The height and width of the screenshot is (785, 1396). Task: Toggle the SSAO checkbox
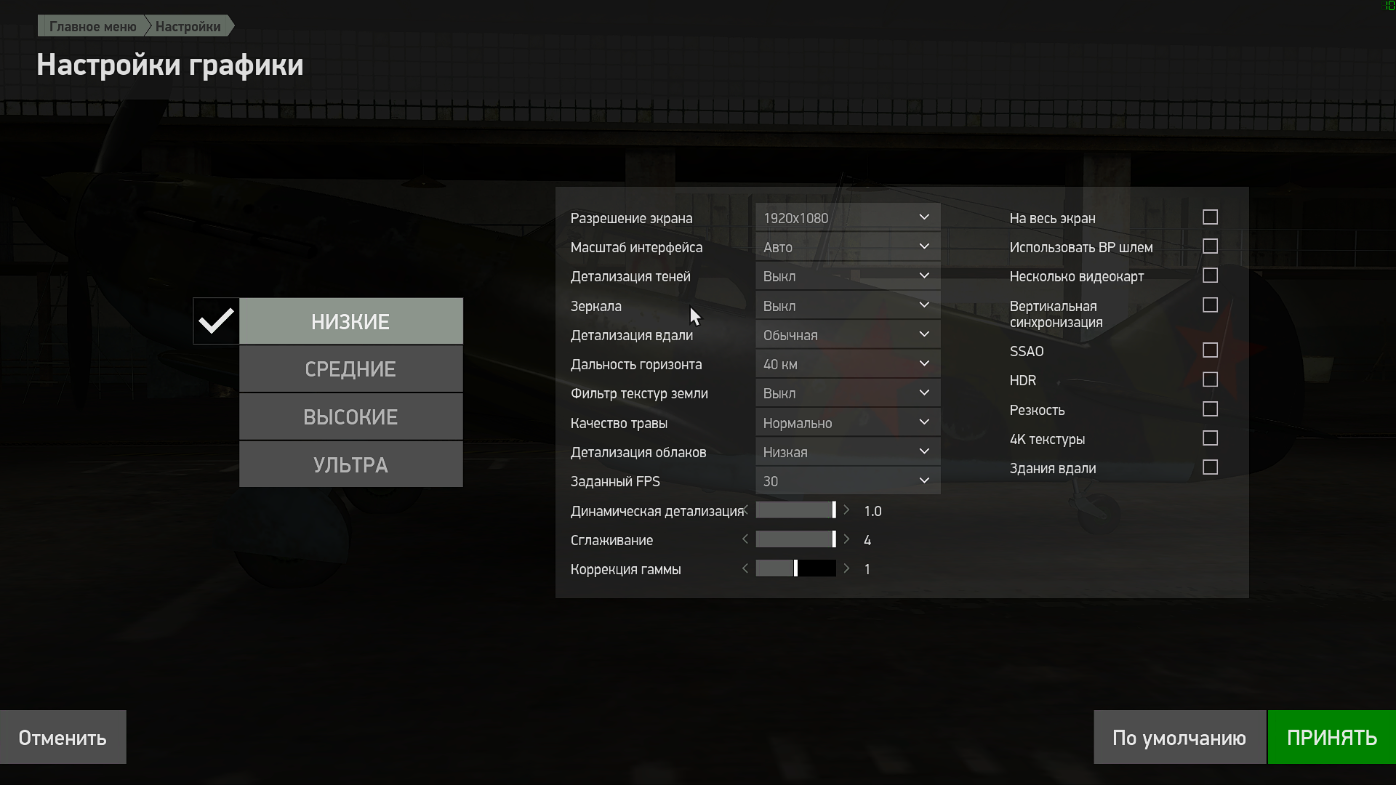[x=1210, y=351]
